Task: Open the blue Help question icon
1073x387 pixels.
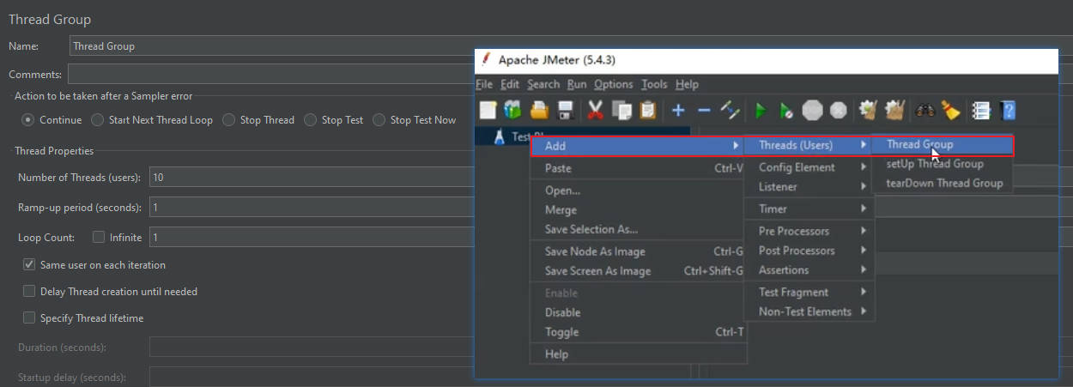Action: point(1009,111)
